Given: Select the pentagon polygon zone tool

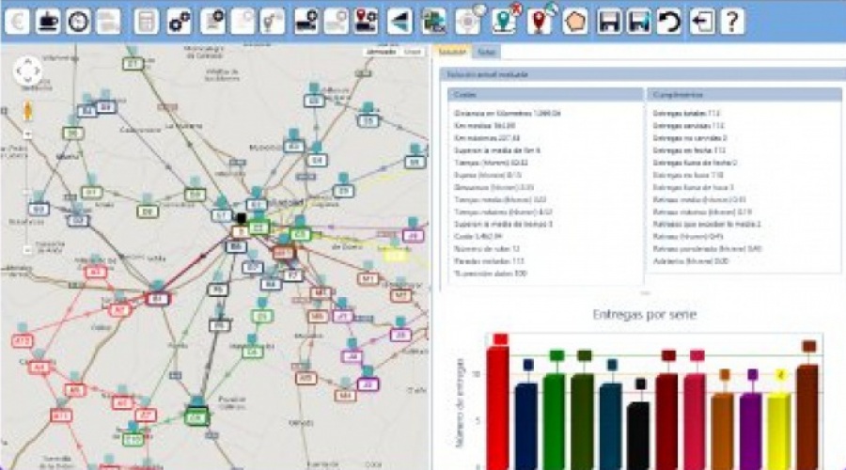Looking at the screenshot, I should 575,22.
